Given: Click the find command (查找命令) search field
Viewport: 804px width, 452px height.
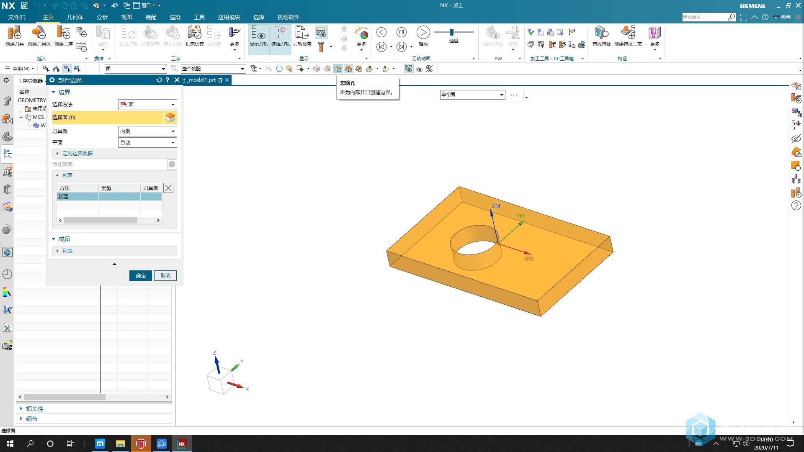Looking at the screenshot, I should (x=705, y=17).
